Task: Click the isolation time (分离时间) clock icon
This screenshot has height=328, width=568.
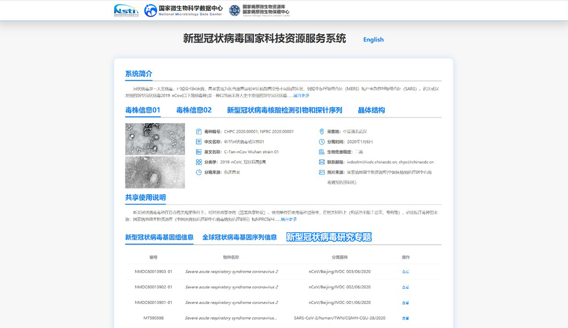Action: pos(322,142)
